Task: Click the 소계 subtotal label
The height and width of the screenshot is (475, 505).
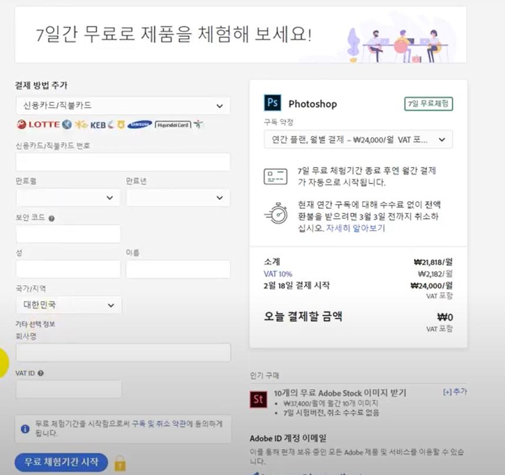Action: tap(272, 262)
